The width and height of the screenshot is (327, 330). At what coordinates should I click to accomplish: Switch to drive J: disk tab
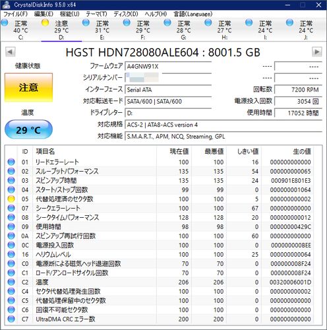[x=306, y=30]
